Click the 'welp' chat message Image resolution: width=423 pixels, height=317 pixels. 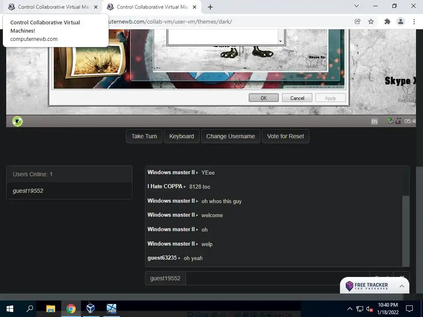point(207,244)
